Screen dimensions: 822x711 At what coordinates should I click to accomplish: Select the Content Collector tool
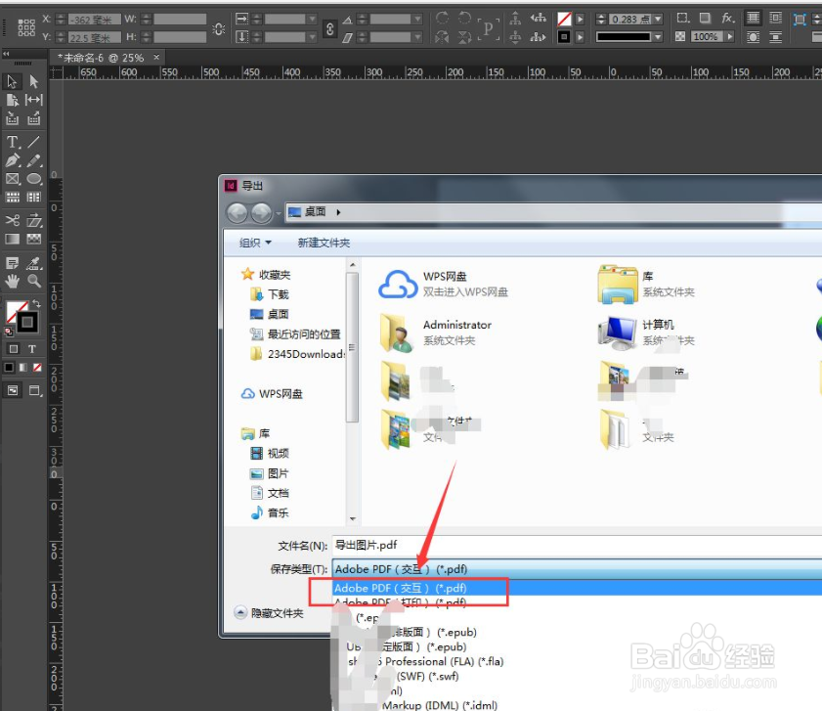tap(12, 118)
